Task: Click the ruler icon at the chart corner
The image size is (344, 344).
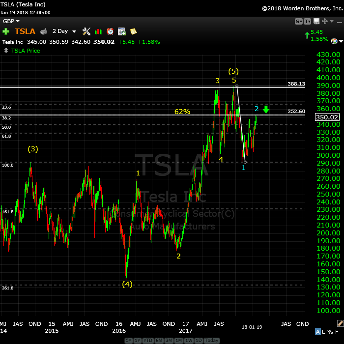Action: pyautogui.click(x=340, y=323)
